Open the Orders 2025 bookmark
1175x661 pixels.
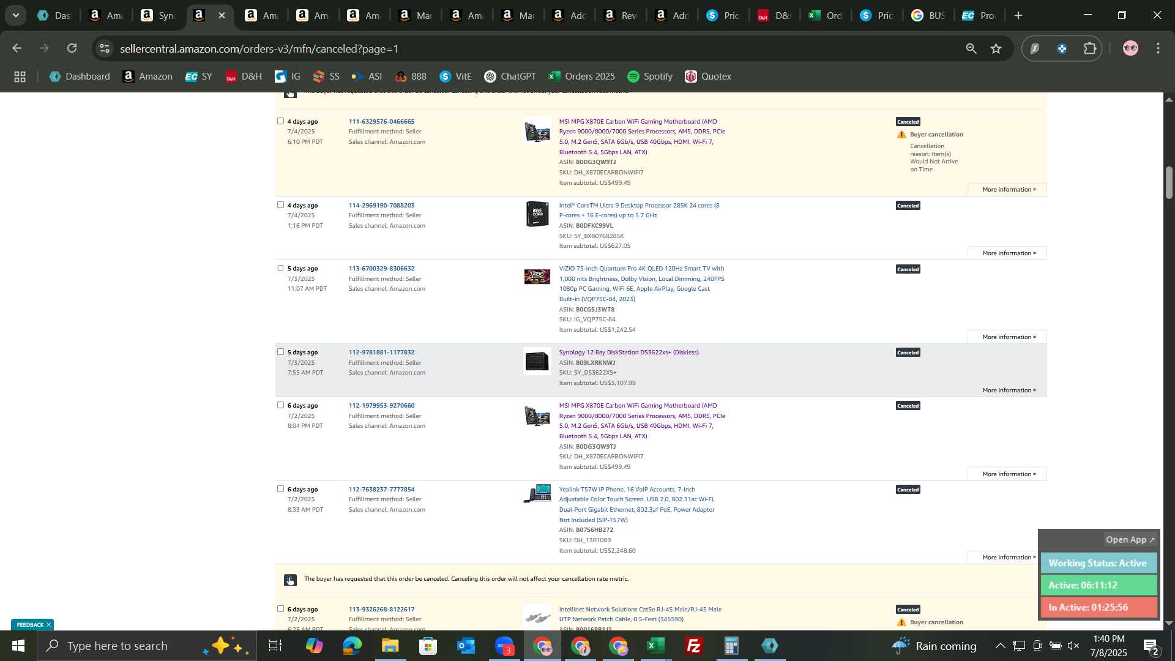click(x=581, y=77)
